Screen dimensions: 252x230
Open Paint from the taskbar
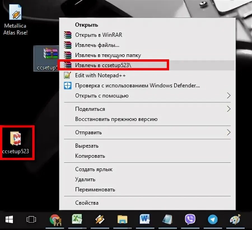(235, 219)
